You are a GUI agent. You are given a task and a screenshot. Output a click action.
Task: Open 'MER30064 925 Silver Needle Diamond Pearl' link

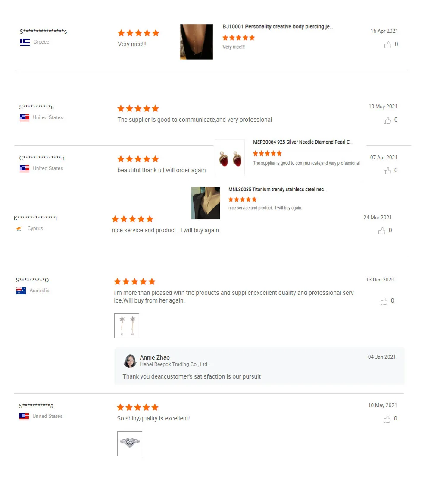[303, 142]
